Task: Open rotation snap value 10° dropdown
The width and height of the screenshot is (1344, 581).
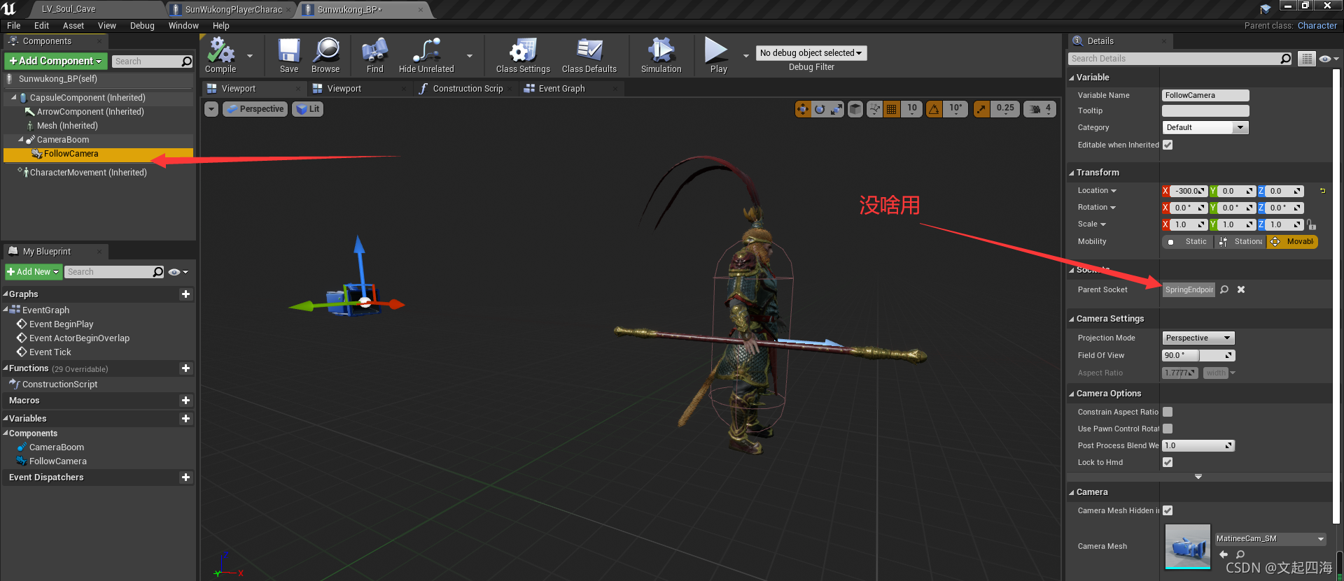Action: 955,109
